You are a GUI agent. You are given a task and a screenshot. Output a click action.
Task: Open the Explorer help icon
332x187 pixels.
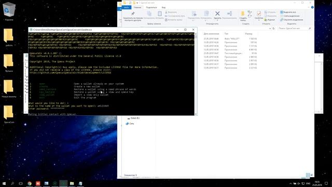(312, 7)
